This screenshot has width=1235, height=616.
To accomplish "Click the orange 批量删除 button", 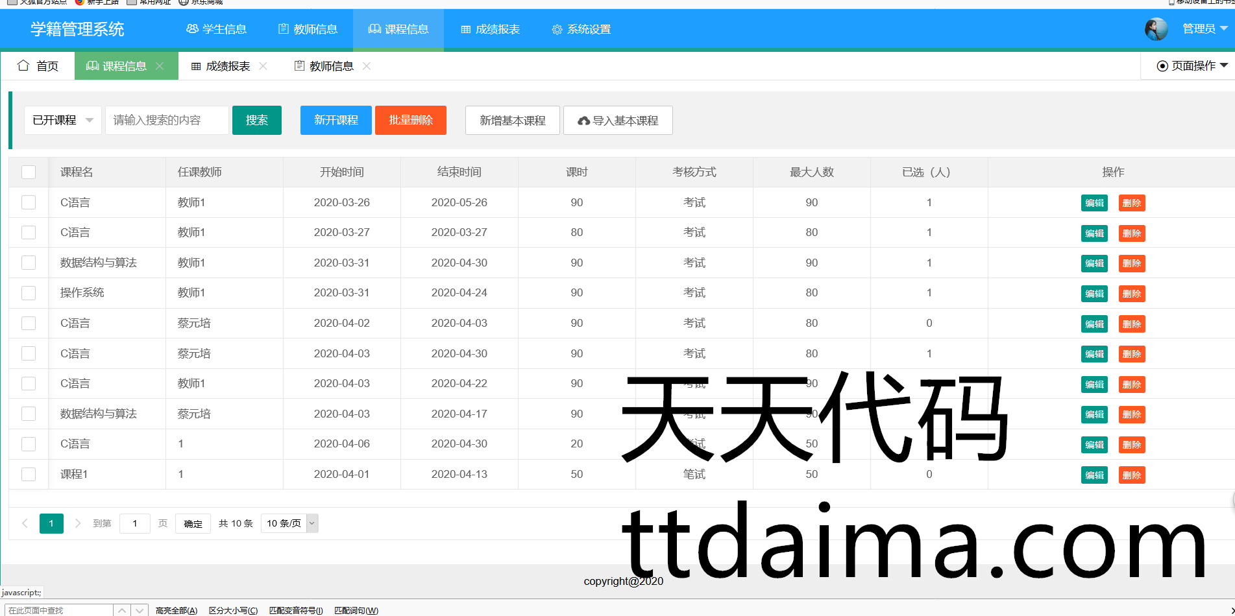I will 411,120.
